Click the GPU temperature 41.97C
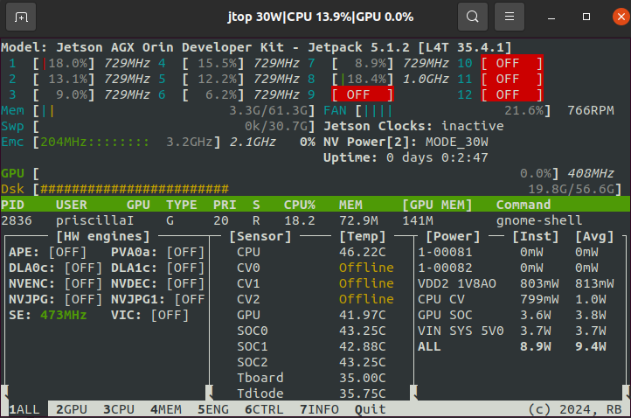 pyautogui.click(x=362, y=315)
